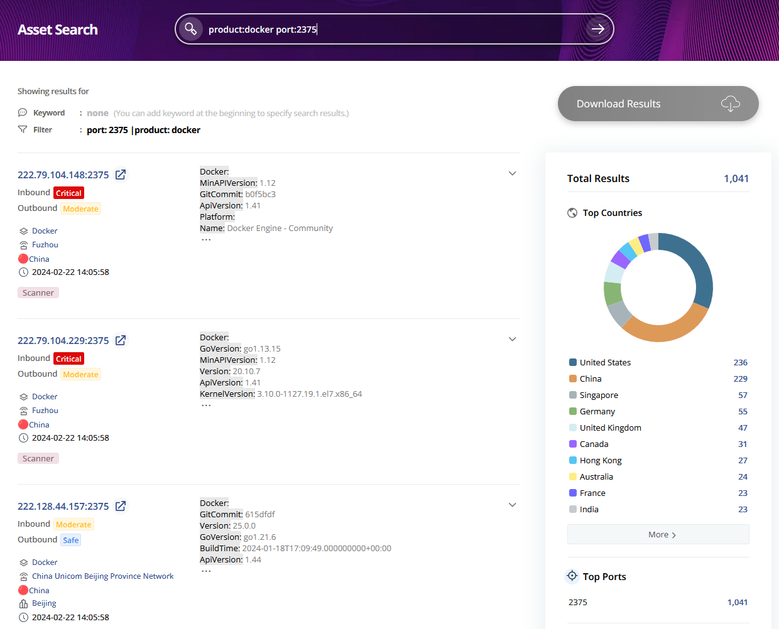Click clock icon for 222.79.104.229 timestamp
Screen dimensions: 779x629
[x=23, y=438]
